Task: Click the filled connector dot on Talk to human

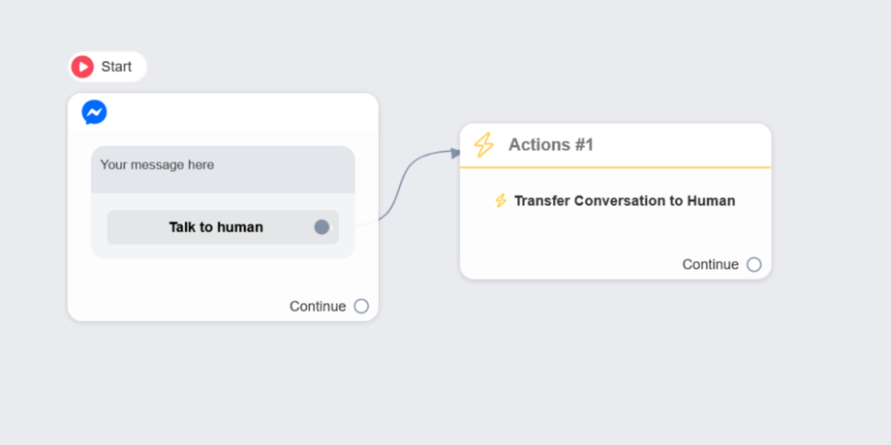Action: click(322, 227)
